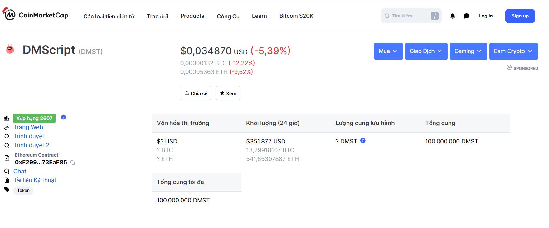Viewport: 549px width, 228px height.
Task: Click the bar chart rank icon
Action: click(7, 118)
